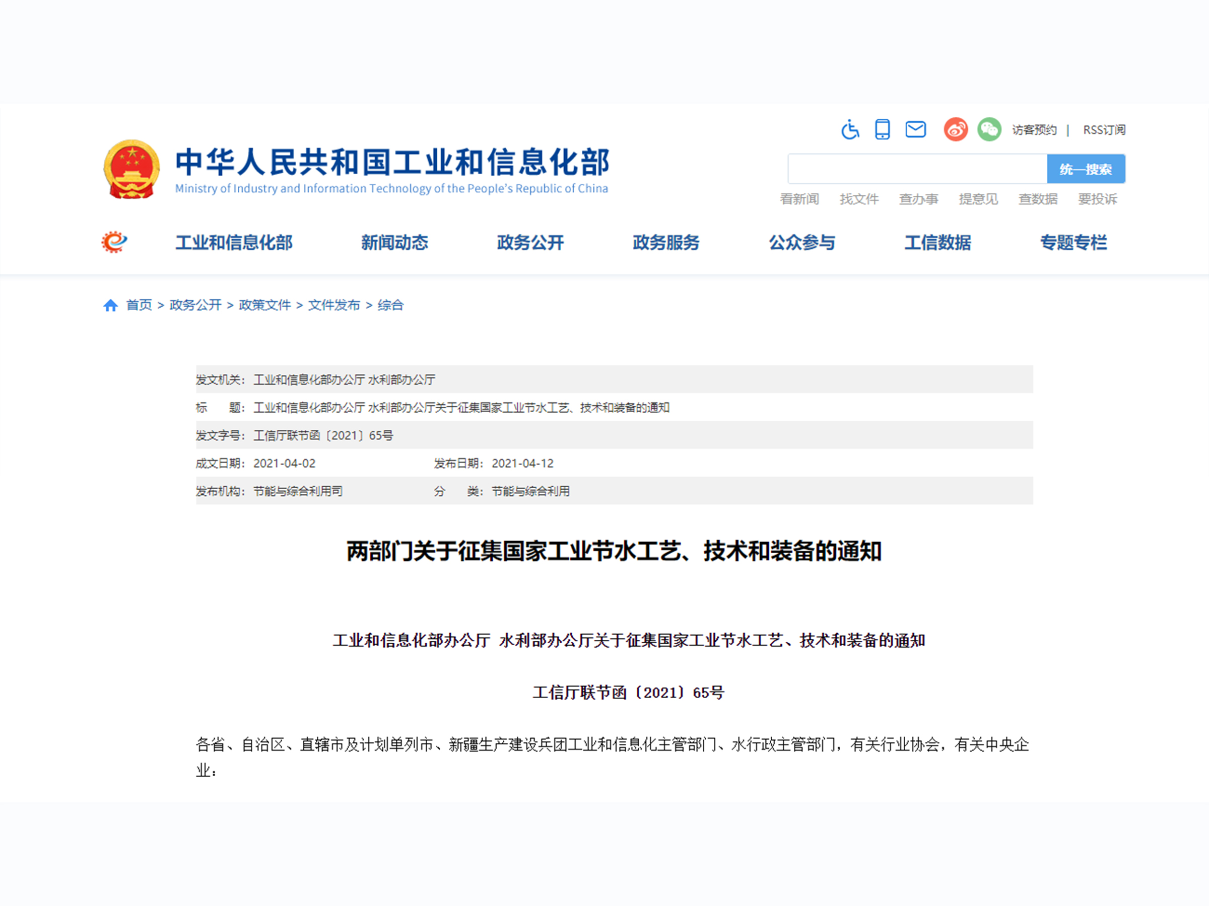This screenshot has width=1209, height=906.
Task: Click the accessibility wheelchair icon
Action: [850, 129]
